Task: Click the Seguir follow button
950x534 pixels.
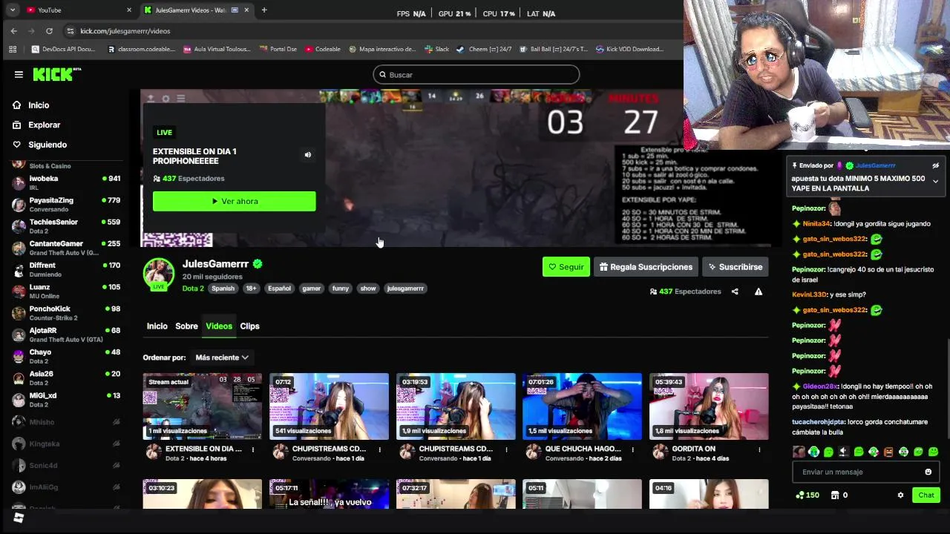Action: [x=566, y=267]
